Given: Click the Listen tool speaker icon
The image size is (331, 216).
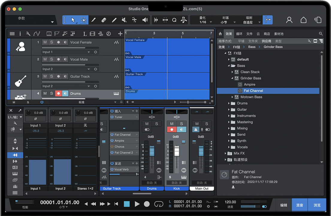Looking at the screenshot, I should pyautogui.click(x=145, y=20).
